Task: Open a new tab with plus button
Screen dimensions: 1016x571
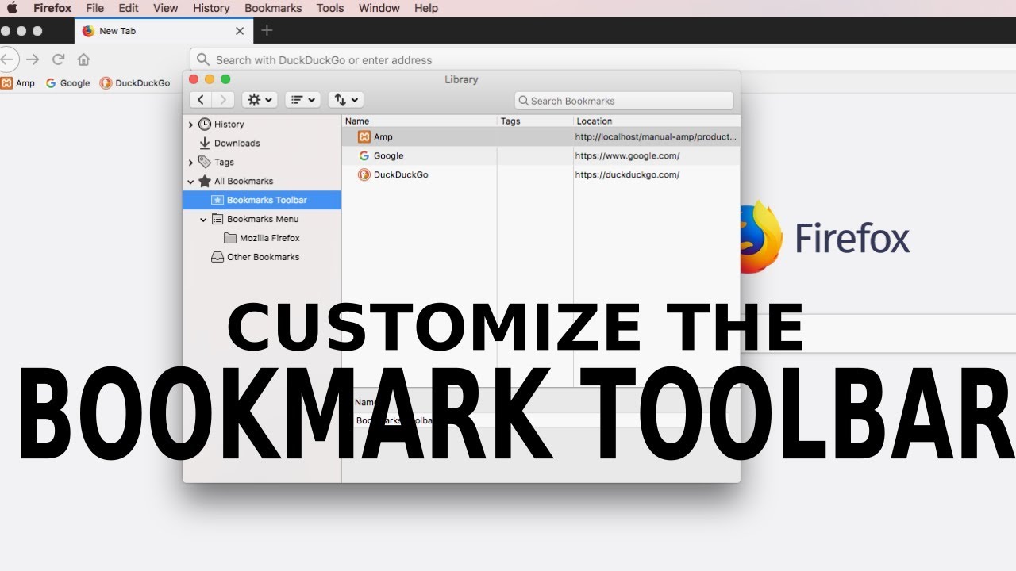Action: 267,30
